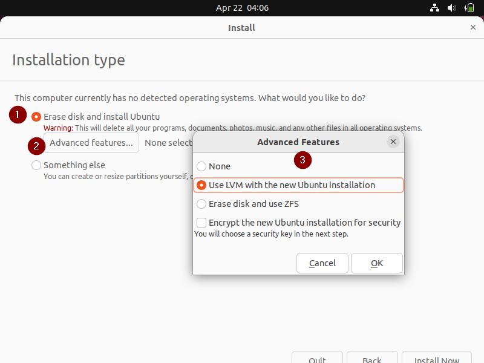Viewport: 484px width, 363px height.
Task: Cancel the Advanced Features dialog
Action: [322, 263]
